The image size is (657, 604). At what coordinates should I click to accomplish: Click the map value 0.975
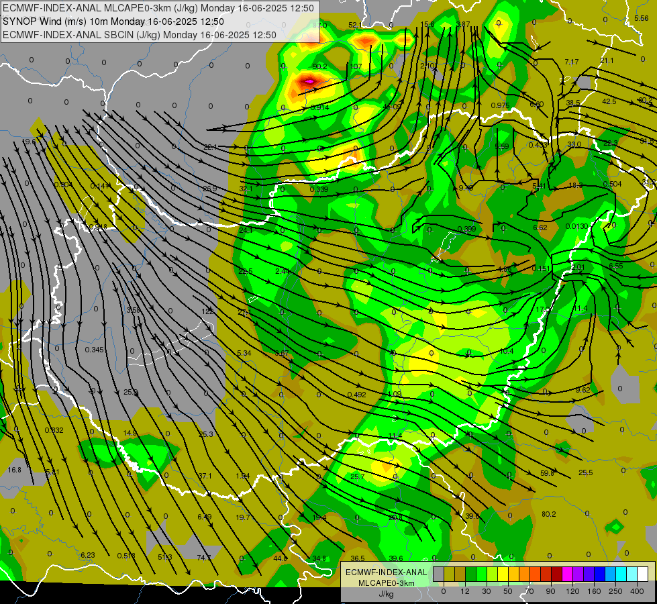pos(500,105)
